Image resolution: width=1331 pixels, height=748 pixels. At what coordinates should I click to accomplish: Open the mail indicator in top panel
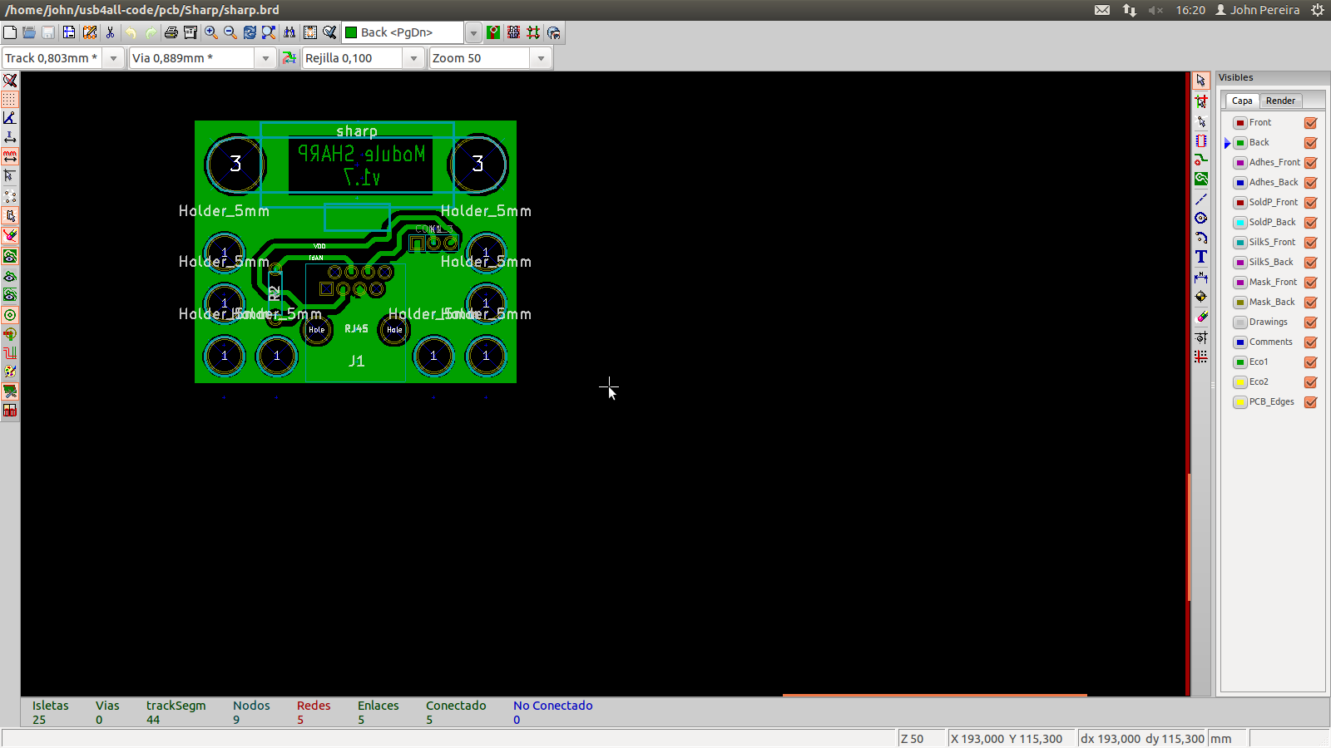(x=1102, y=10)
